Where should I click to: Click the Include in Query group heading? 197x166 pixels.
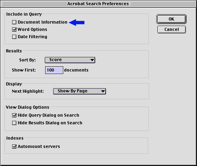24,14
